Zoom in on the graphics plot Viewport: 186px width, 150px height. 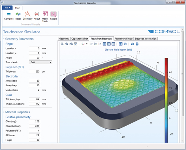[x=62, y=44]
